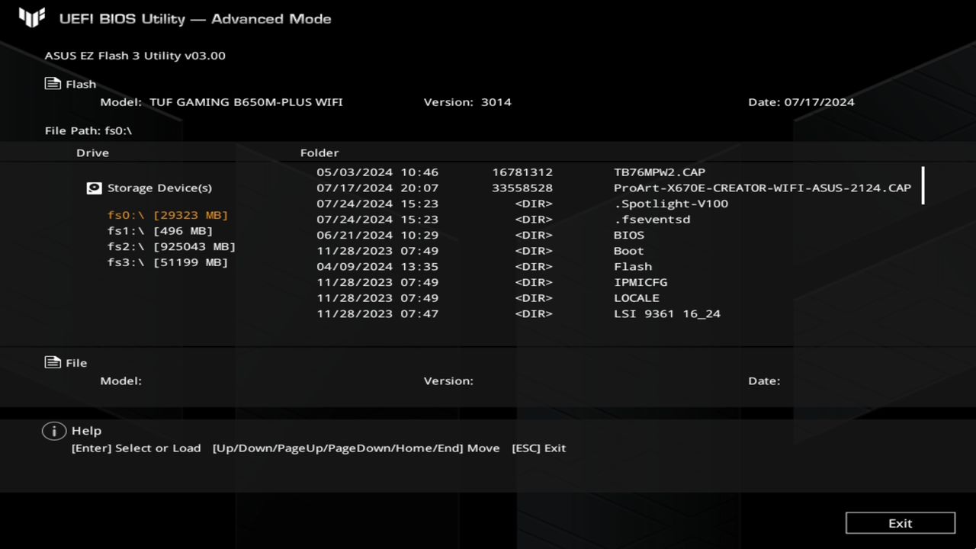Click the Drive column header
Image resolution: width=976 pixels, height=549 pixels.
pos(93,152)
